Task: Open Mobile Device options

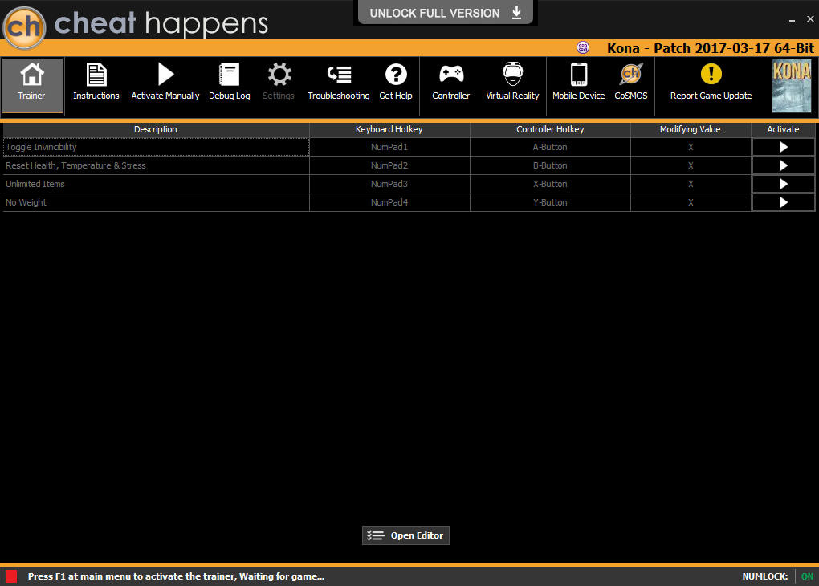Action: point(579,82)
